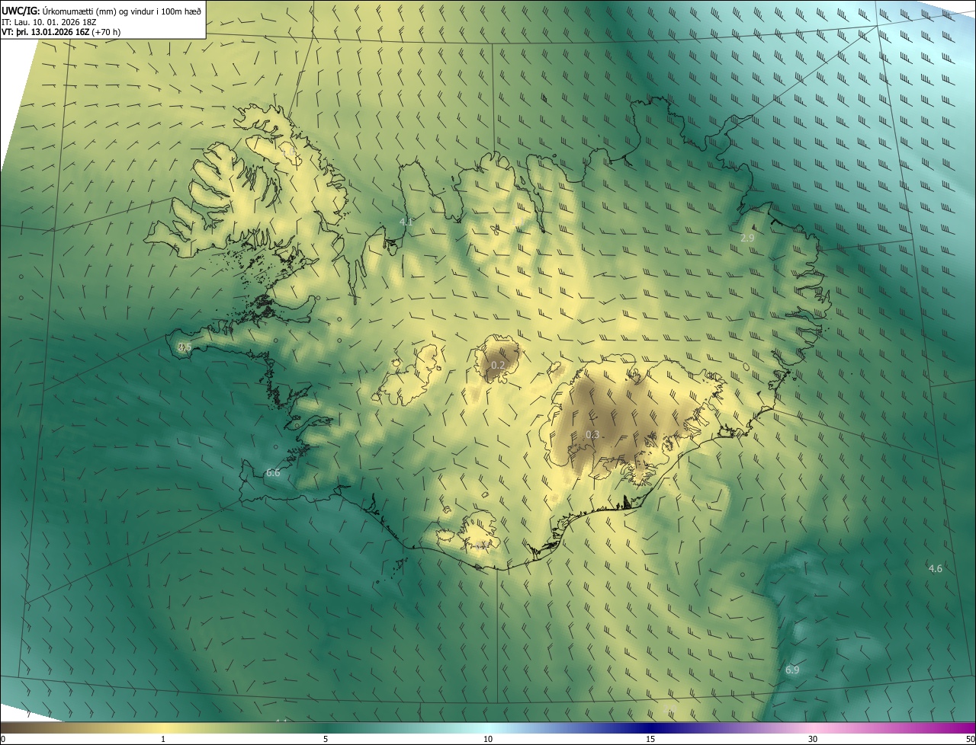
Task: Click the colorbar tick label 10
Action: tap(488, 739)
